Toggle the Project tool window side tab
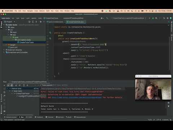Image resolution: width=173 pixels, height=130 pixels. [1, 25]
